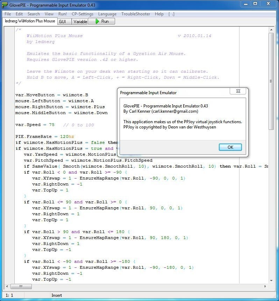This screenshot has height=301, width=279.
Task: Click the version text 'v 2010.01.14'
Action: pos(194,36)
